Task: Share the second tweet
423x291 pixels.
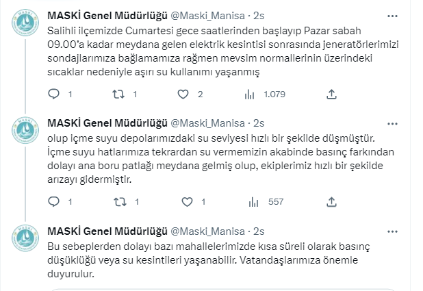Action: tap(331, 202)
